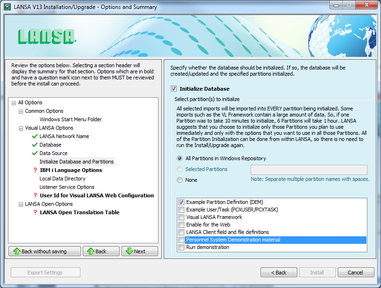Image resolution: width=381 pixels, height=288 pixels.
Task: Check LANSA Client field and file definitions
Action: pyautogui.click(x=181, y=232)
